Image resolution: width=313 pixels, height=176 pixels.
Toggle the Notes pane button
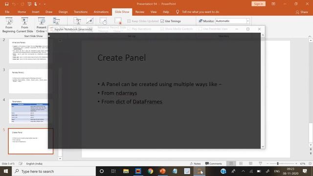click(x=195, y=164)
